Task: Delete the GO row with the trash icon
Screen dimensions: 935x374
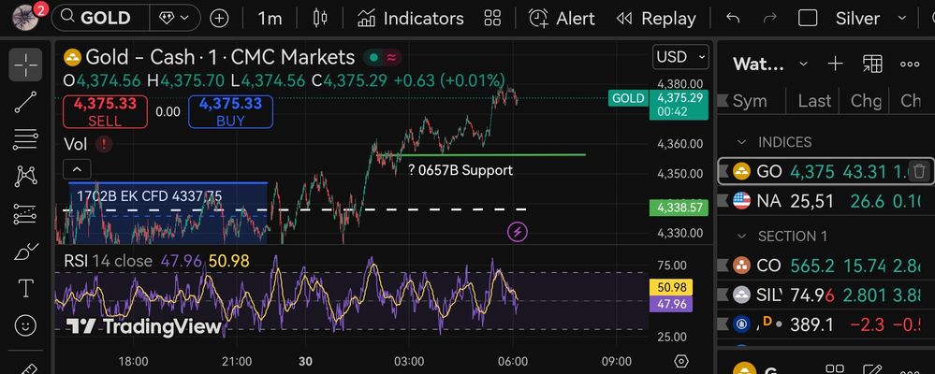Action: 919,171
